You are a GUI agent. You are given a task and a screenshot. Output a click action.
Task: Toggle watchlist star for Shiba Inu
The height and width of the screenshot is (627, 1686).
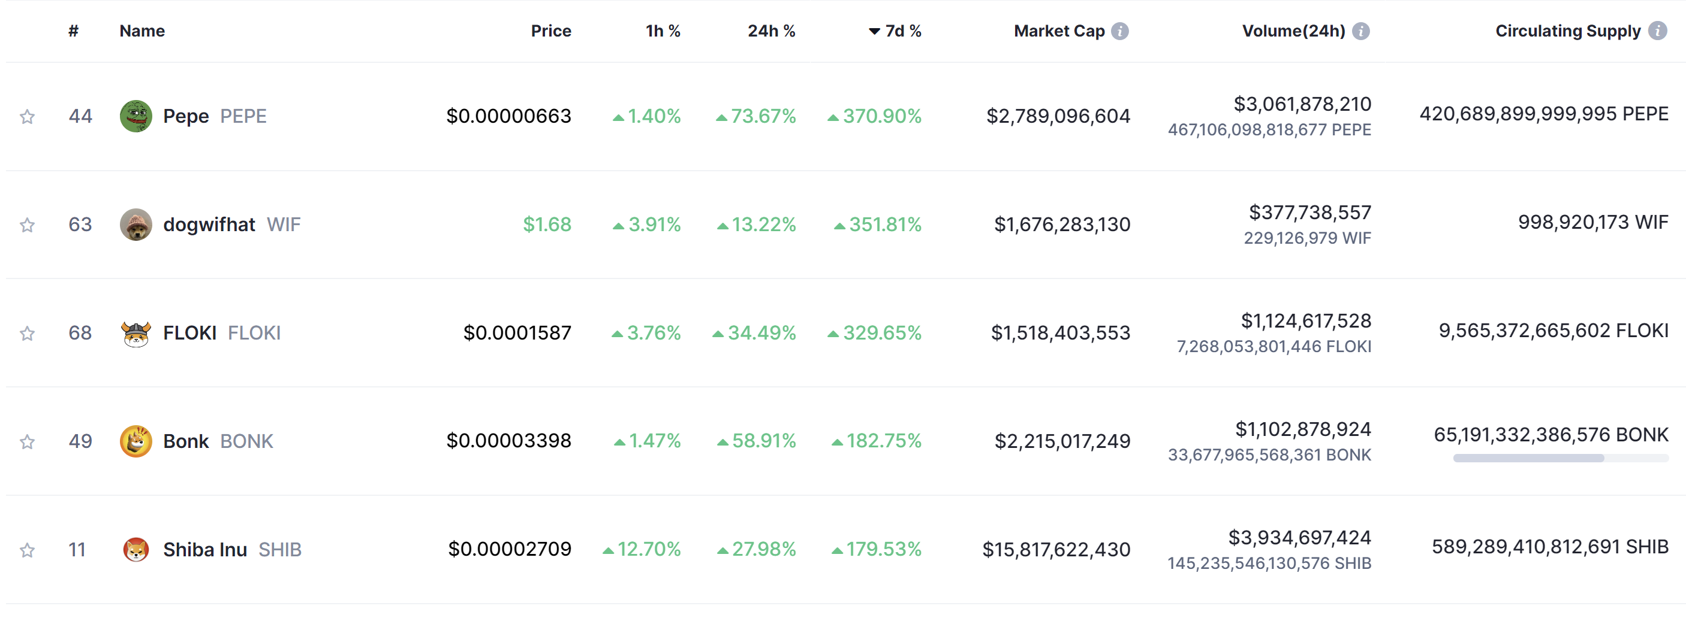27,550
